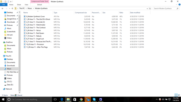Screen dimensions: 181x102
Task: Click Modern Synthesis in the address breadcrumb
Action: (41, 8)
